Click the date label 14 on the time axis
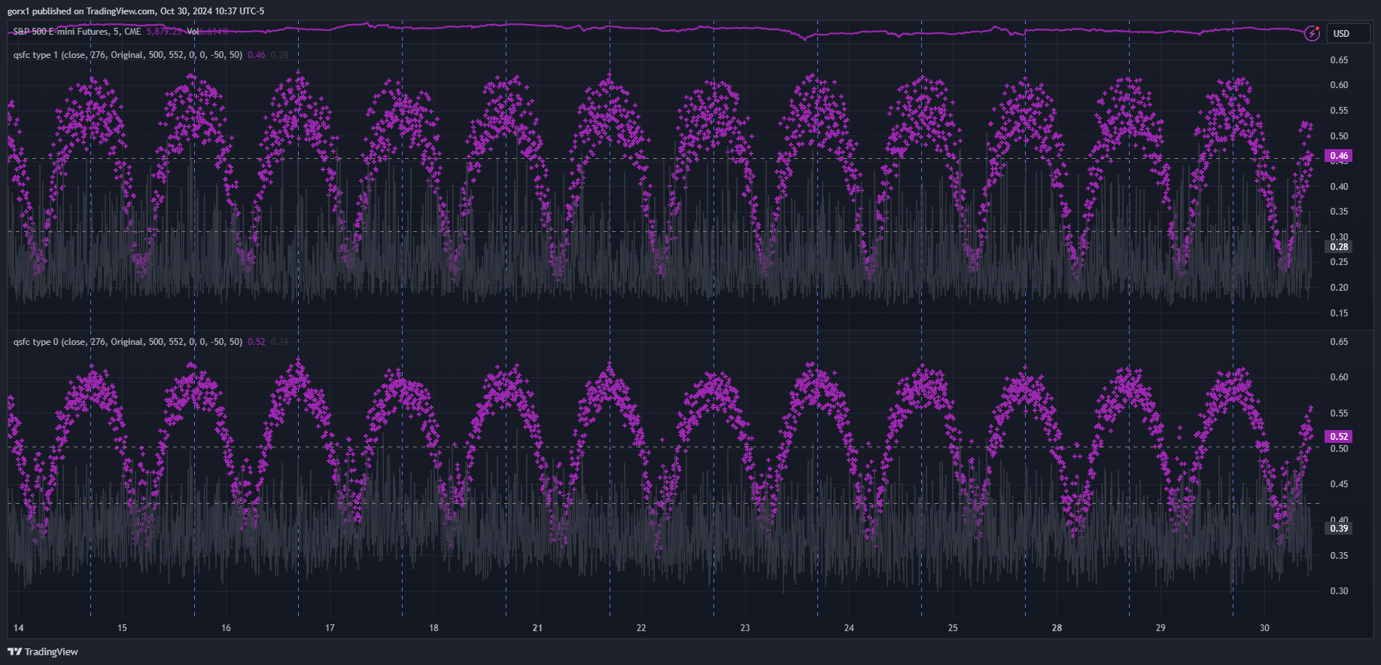The width and height of the screenshot is (1381, 665). [x=19, y=628]
